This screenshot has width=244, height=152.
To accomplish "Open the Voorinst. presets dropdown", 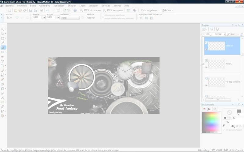I will (x=9, y=18).
